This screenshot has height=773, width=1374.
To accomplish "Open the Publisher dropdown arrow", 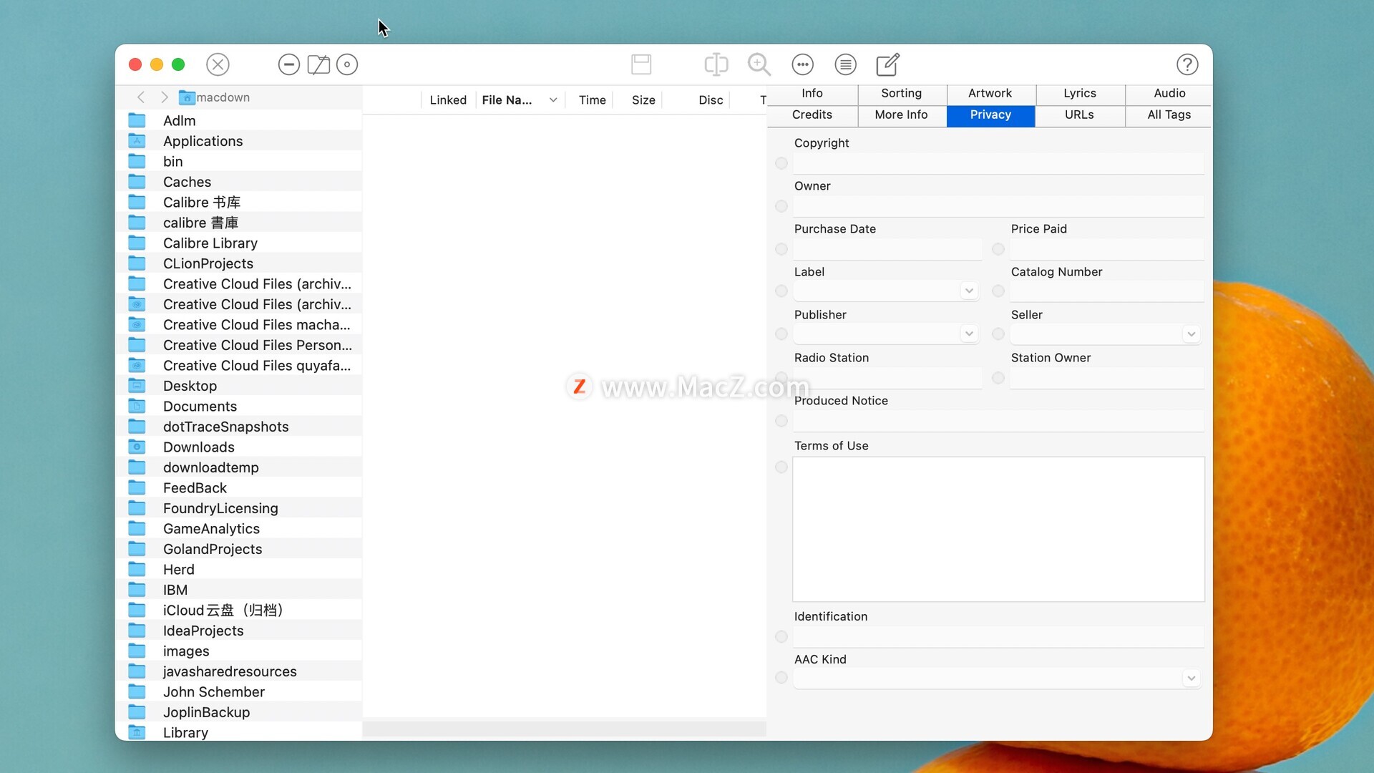I will [969, 334].
